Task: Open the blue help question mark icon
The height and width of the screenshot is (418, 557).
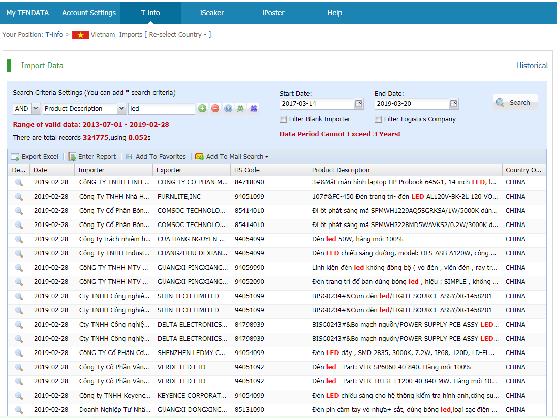Action: [x=228, y=108]
